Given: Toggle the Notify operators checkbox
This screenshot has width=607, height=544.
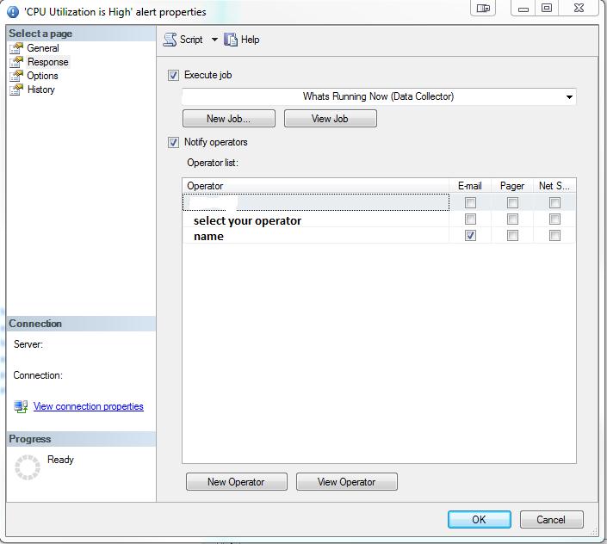Looking at the screenshot, I should pos(173,142).
